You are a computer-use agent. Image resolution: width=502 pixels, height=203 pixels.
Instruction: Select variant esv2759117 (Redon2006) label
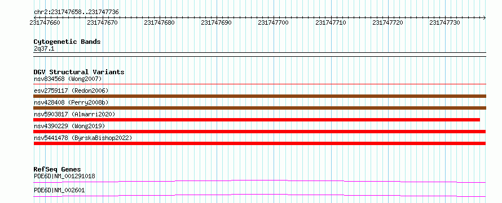(x=71, y=91)
